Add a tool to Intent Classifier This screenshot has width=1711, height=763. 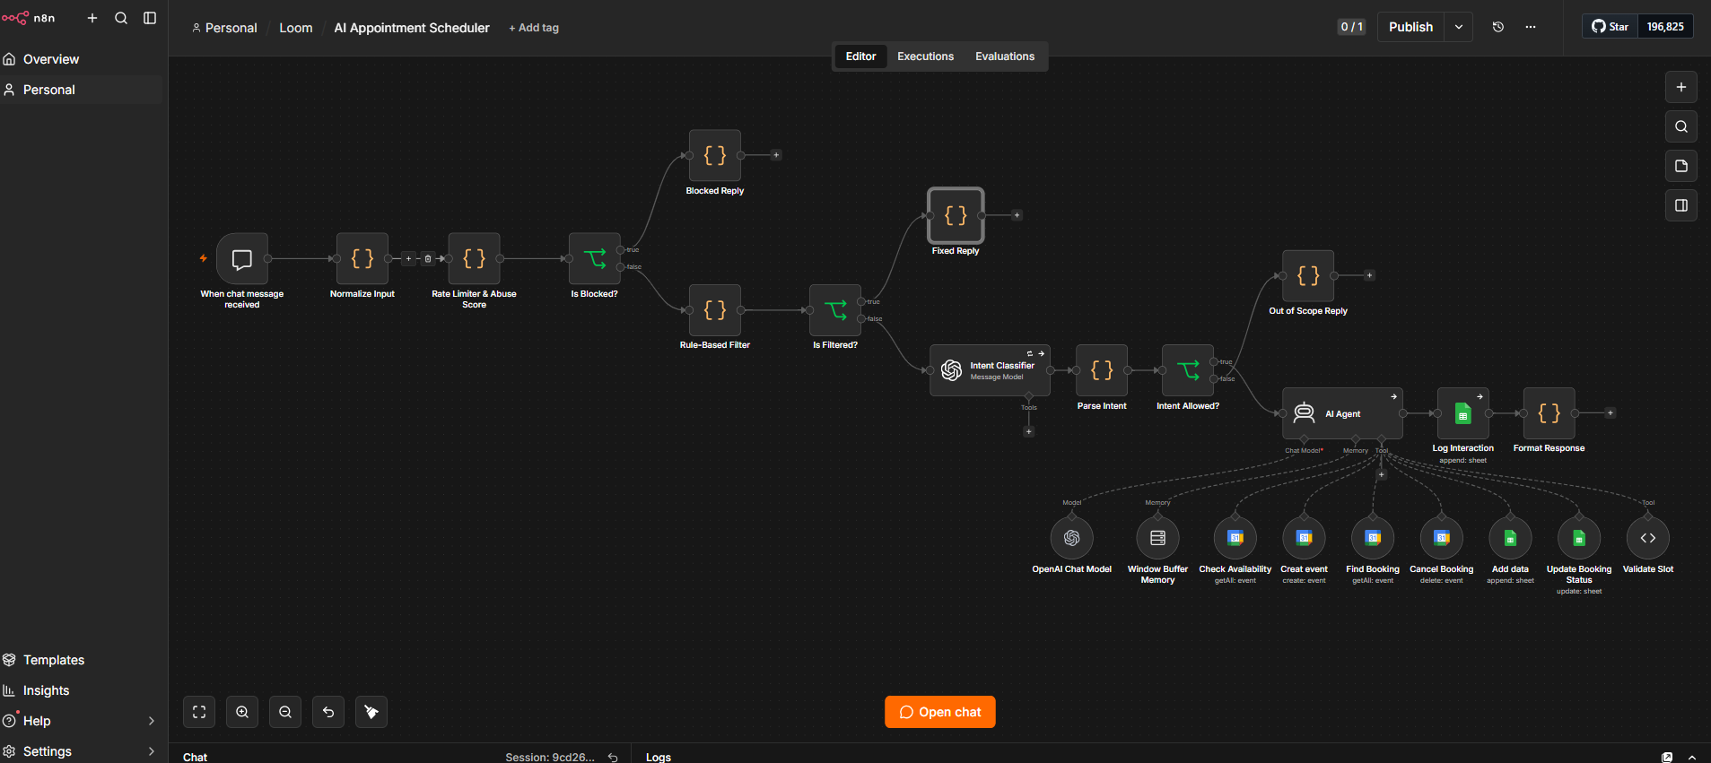[x=1029, y=431]
